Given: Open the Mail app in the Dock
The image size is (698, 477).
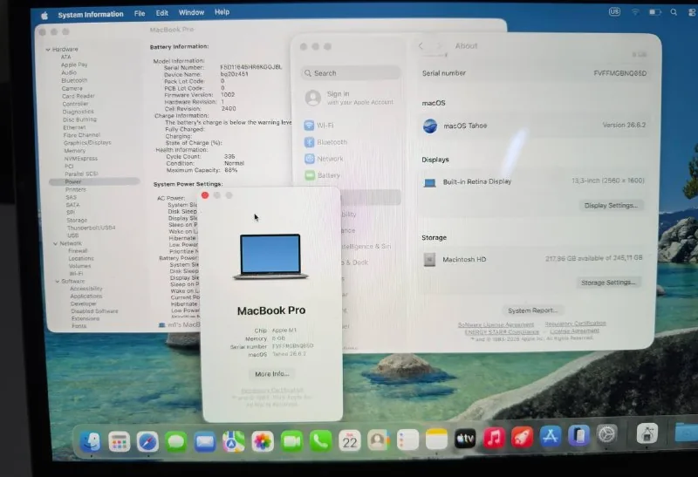Looking at the screenshot, I should click(205, 442).
